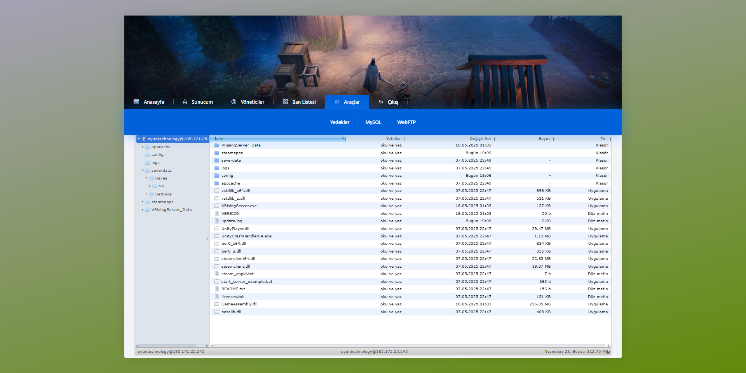This screenshot has height=373, width=746.
Task: Click the Sunucum server icon
Action: 185,102
